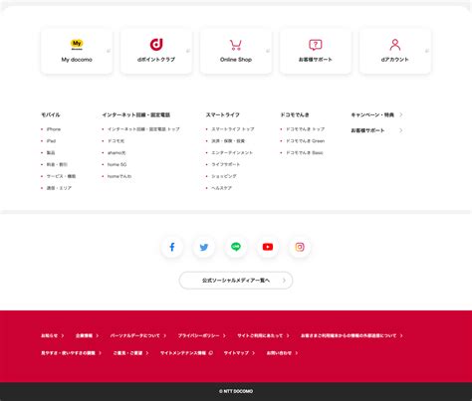Click external-link icon beside サイトメンテナンス情報

pyautogui.click(x=210, y=353)
